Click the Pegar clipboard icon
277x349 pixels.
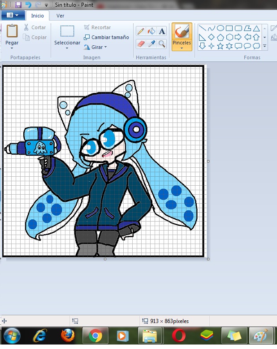click(12, 31)
